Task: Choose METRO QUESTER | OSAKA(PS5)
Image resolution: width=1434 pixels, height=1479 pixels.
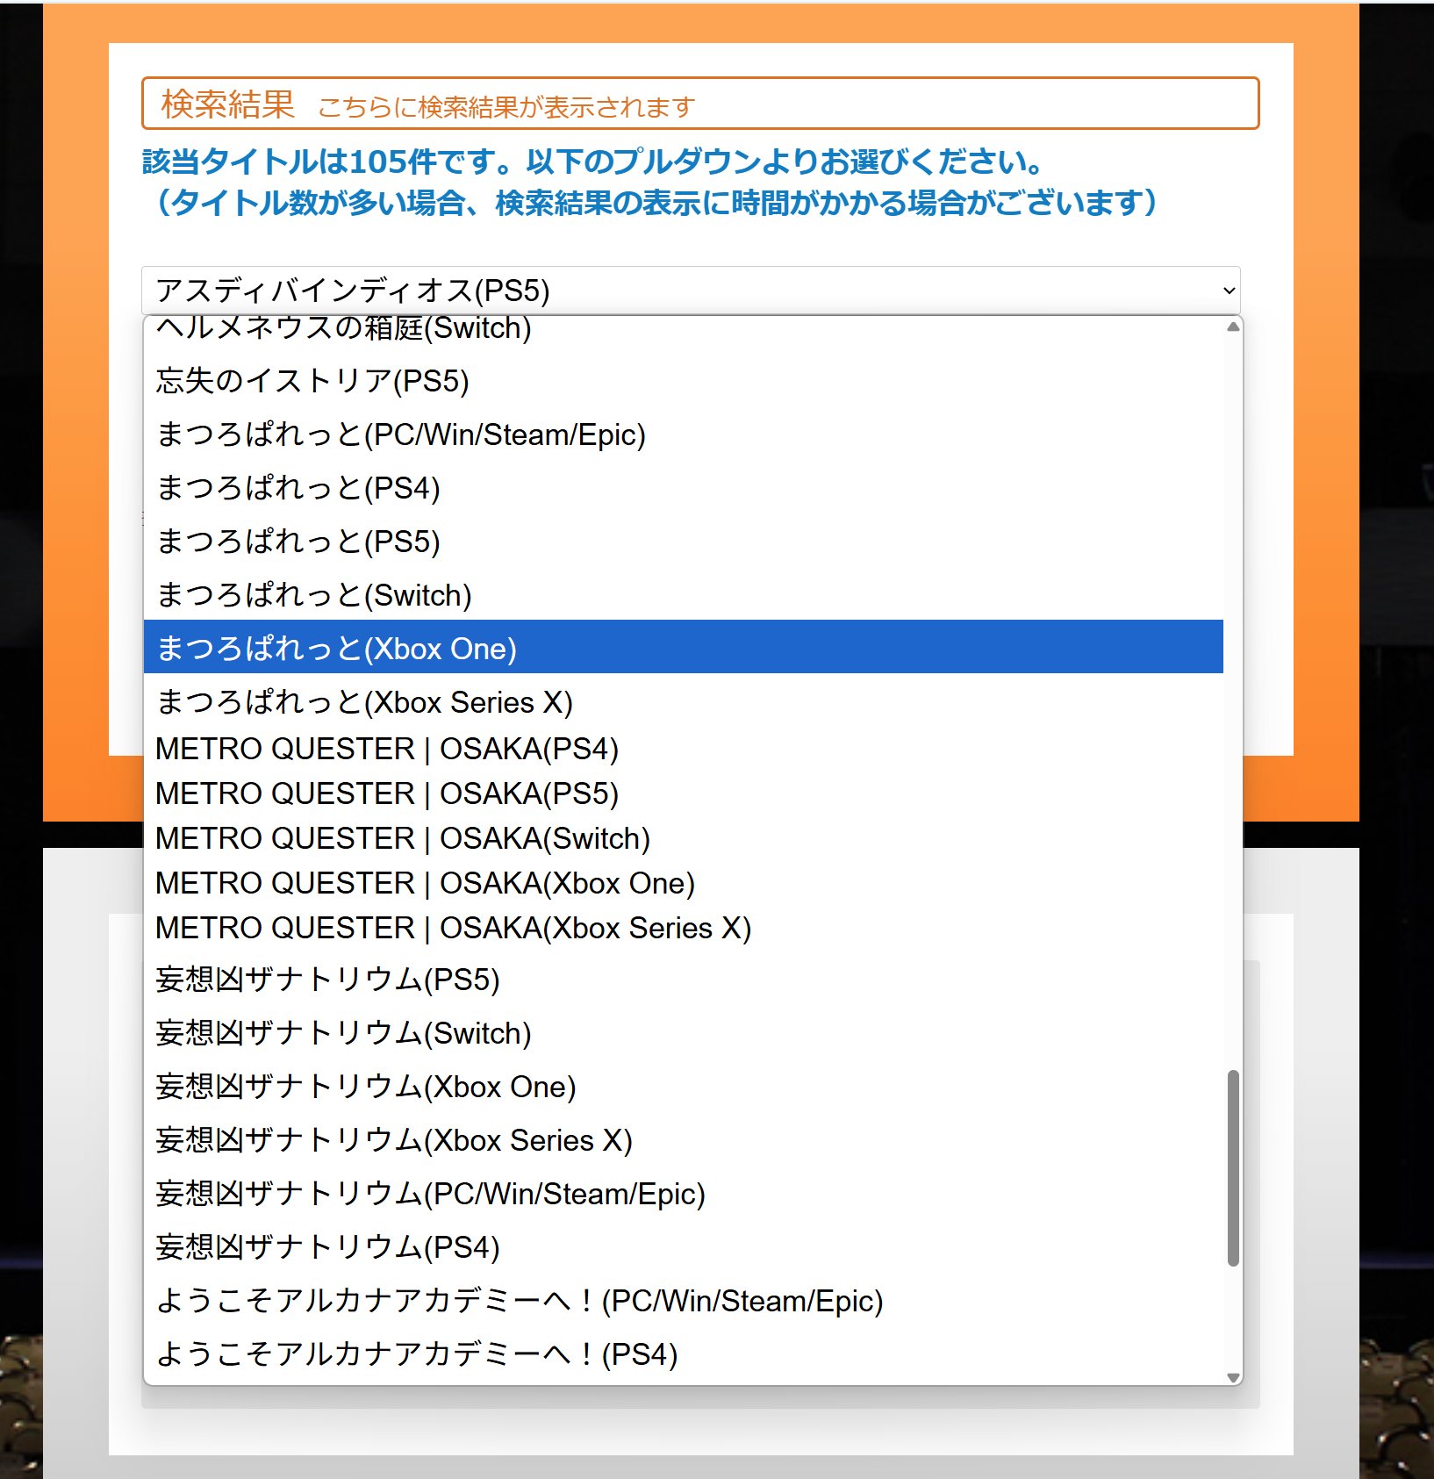Action: coord(684,793)
